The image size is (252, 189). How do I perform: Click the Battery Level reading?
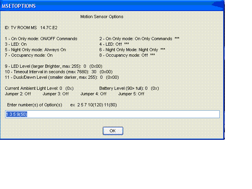129,88
